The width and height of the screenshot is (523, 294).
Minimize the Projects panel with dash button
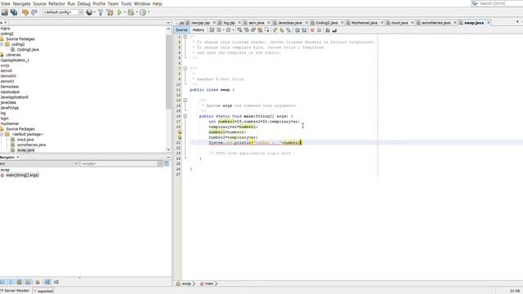point(168,23)
